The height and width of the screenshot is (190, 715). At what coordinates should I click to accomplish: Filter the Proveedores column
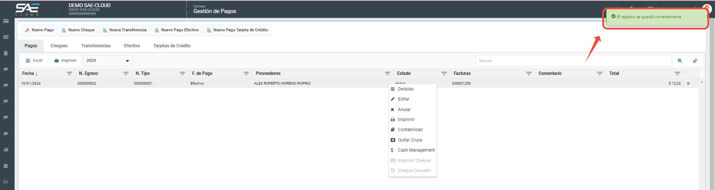(x=388, y=74)
